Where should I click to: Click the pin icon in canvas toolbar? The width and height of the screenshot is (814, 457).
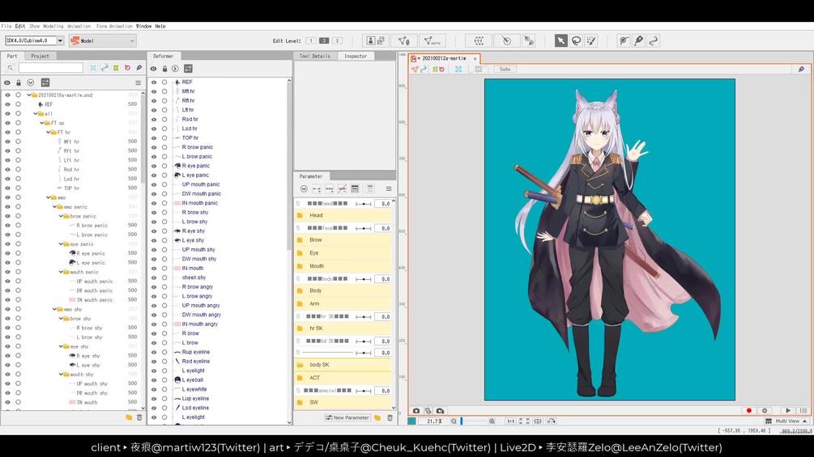(x=801, y=69)
